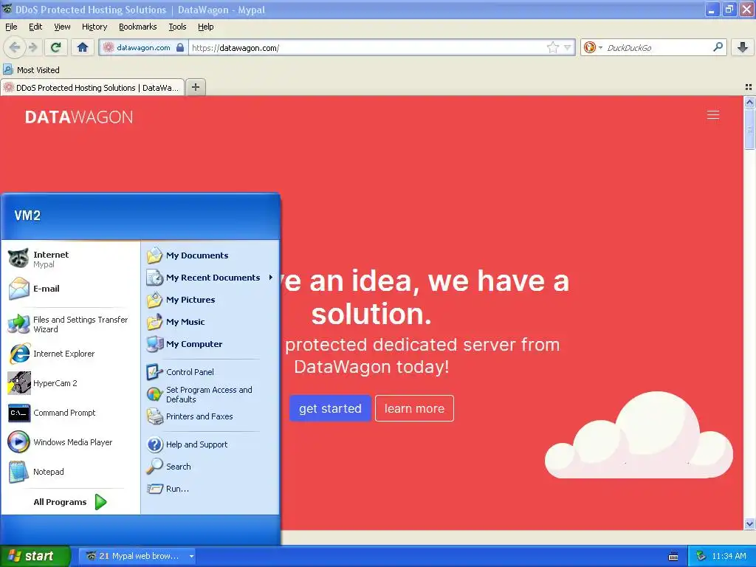This screenshot has height=567, width=756.
Task: Open a new tab with plus button
Action: [195, 87]
